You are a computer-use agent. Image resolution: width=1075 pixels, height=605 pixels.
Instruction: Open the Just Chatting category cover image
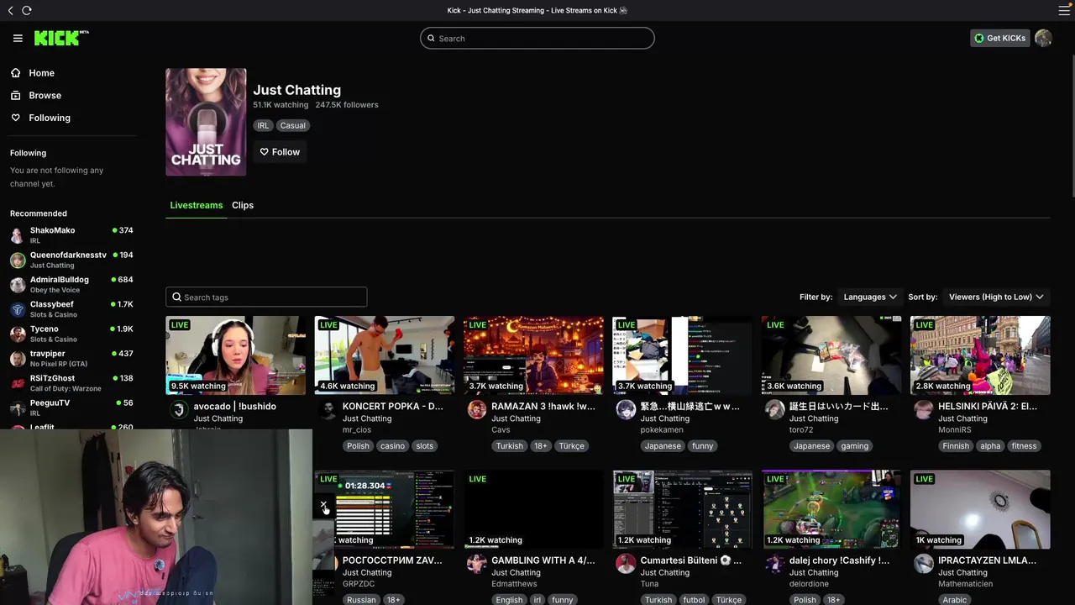tap(206, 122)
